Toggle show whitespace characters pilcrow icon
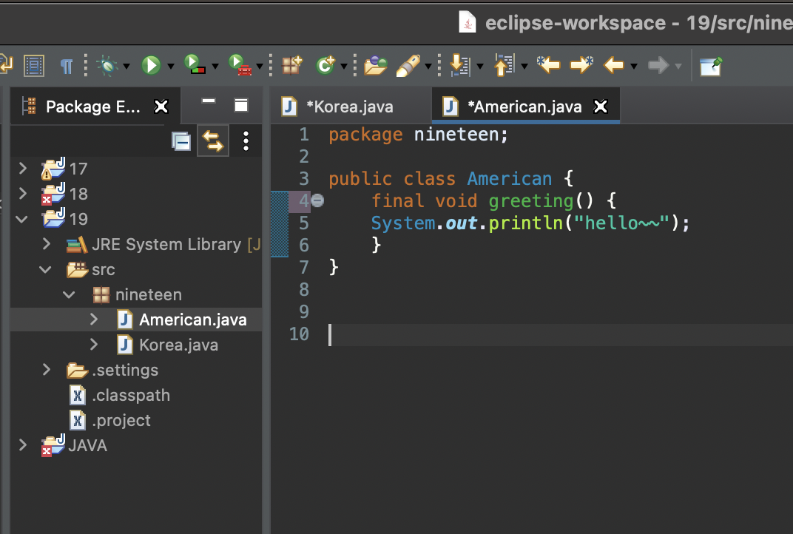This screenshot has height=534, width=793. pos(67,66)
